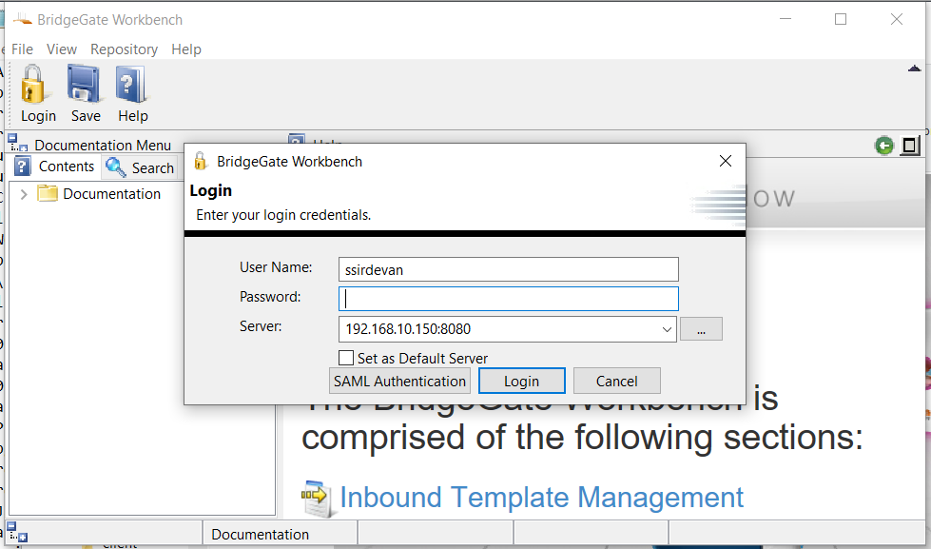Open the Help menu
The width and height of the screenshot is (931, 549).
(186, 49)
